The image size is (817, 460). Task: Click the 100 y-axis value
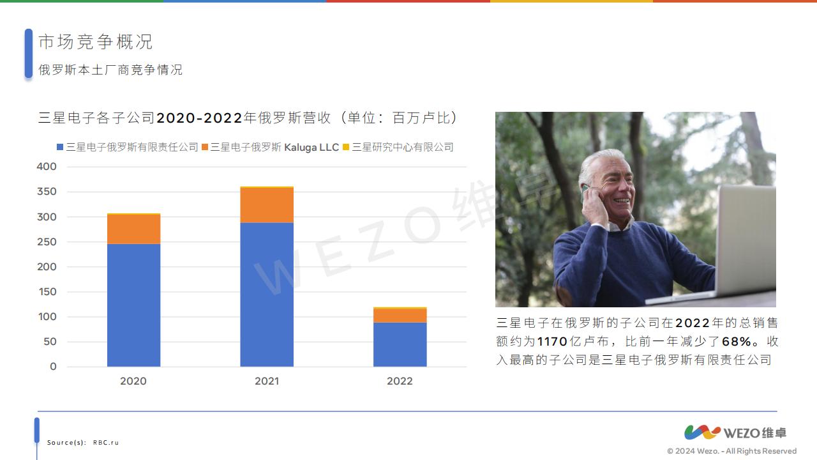(47, 317)
